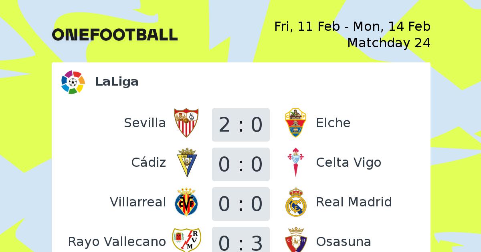481x252 pixels.
Task: Select the Sevilla vs Elche 2:0 score
Action: [240, 125]
